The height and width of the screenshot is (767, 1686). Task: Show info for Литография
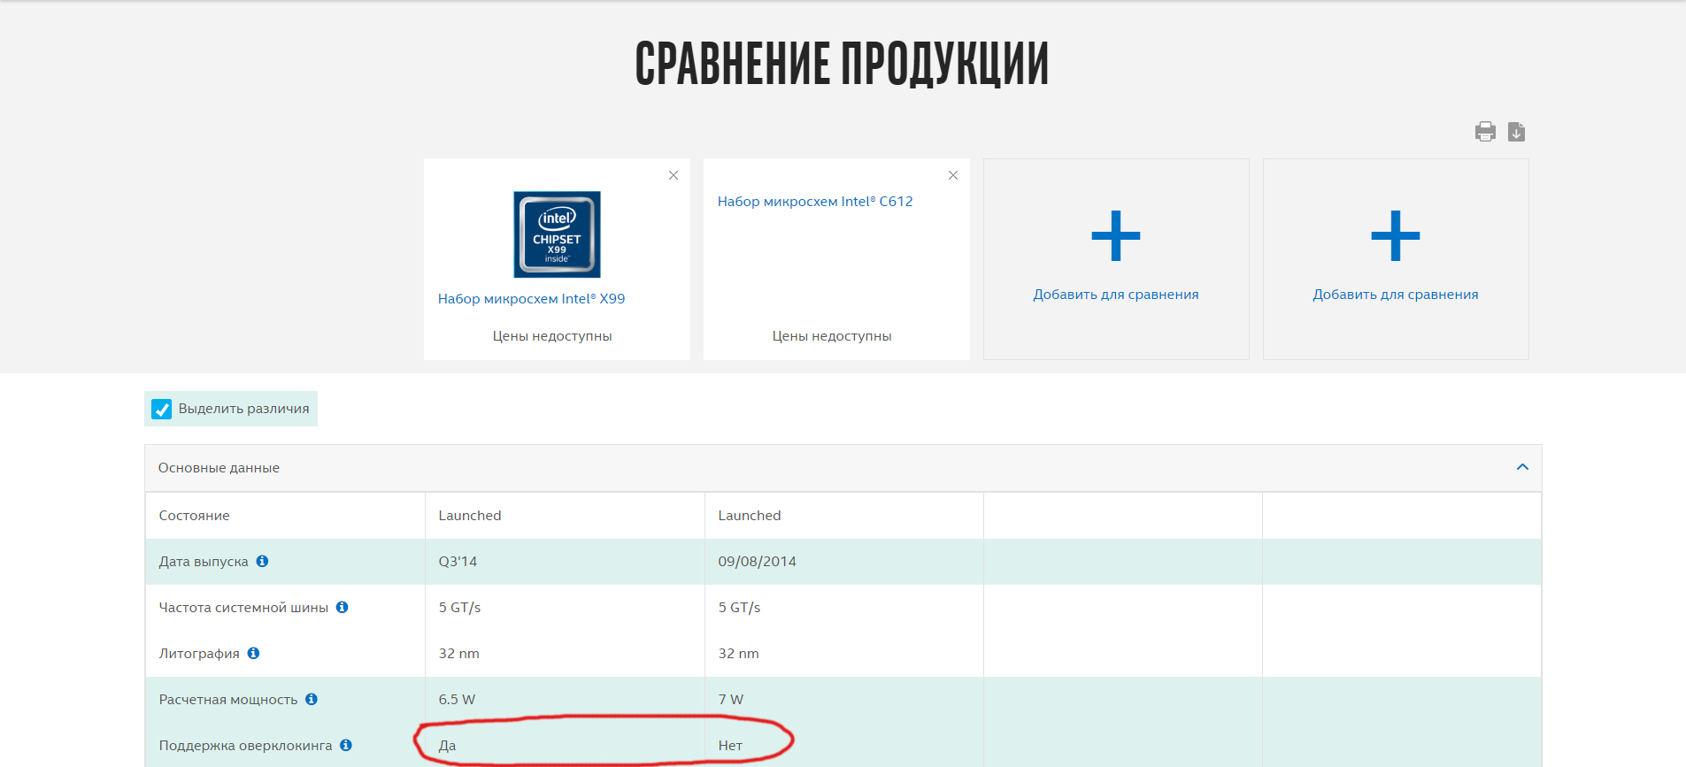(x=254, y=653)
